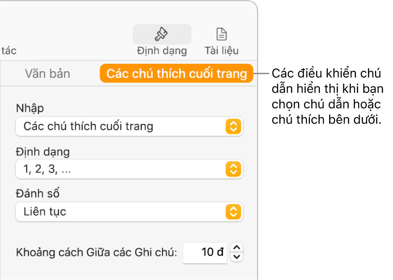Click the Nhập label above the first dropdown
The image size is (393, 280).
pos(30,108)
